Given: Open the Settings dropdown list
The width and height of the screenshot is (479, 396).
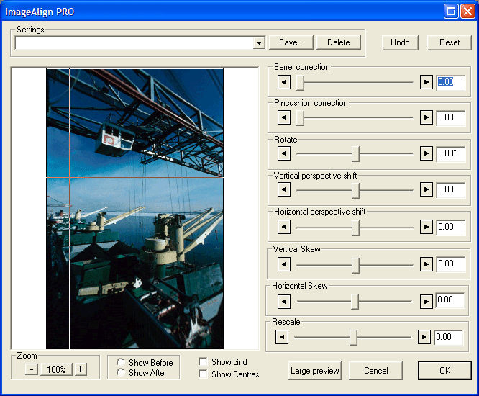Looking at the screenshot, I should click(x=259, y=43).
